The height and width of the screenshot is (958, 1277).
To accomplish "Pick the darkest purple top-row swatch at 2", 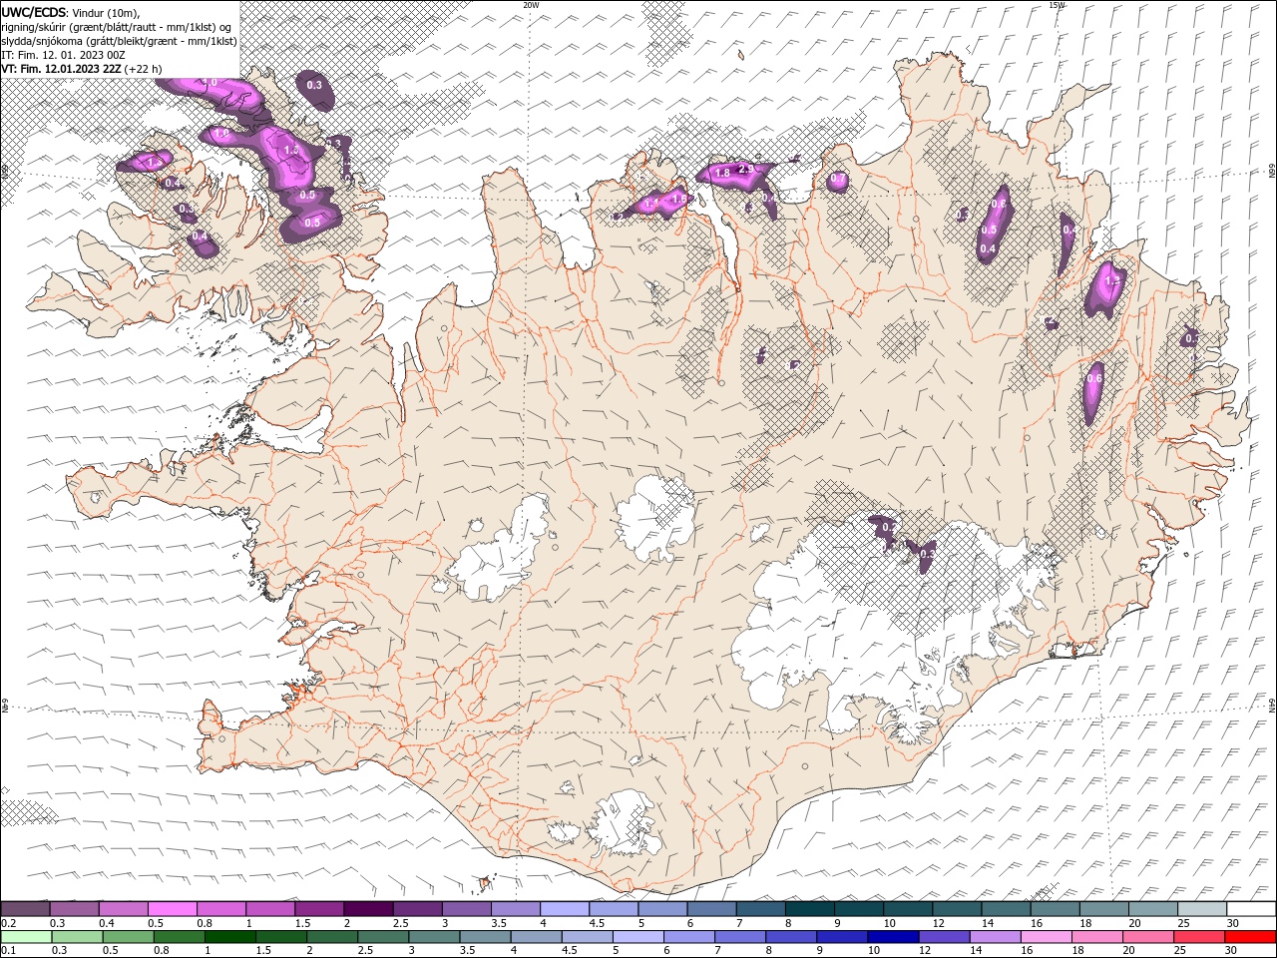I will (x=368, y=909).
